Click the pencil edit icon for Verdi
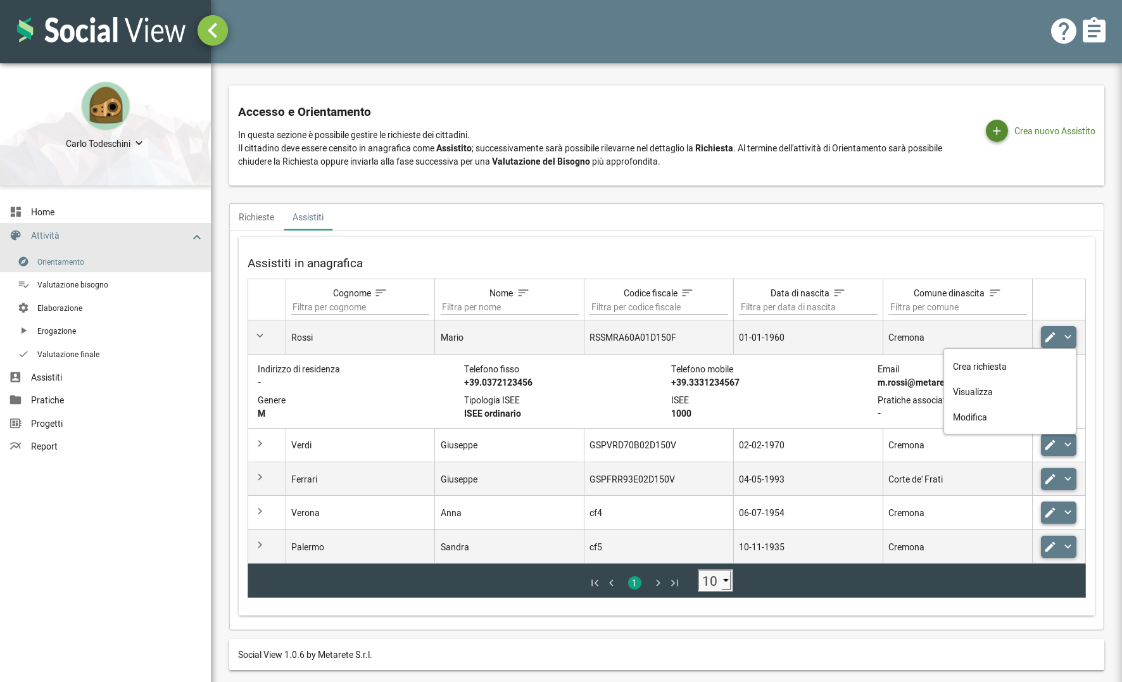 (x=1050, y=445)
